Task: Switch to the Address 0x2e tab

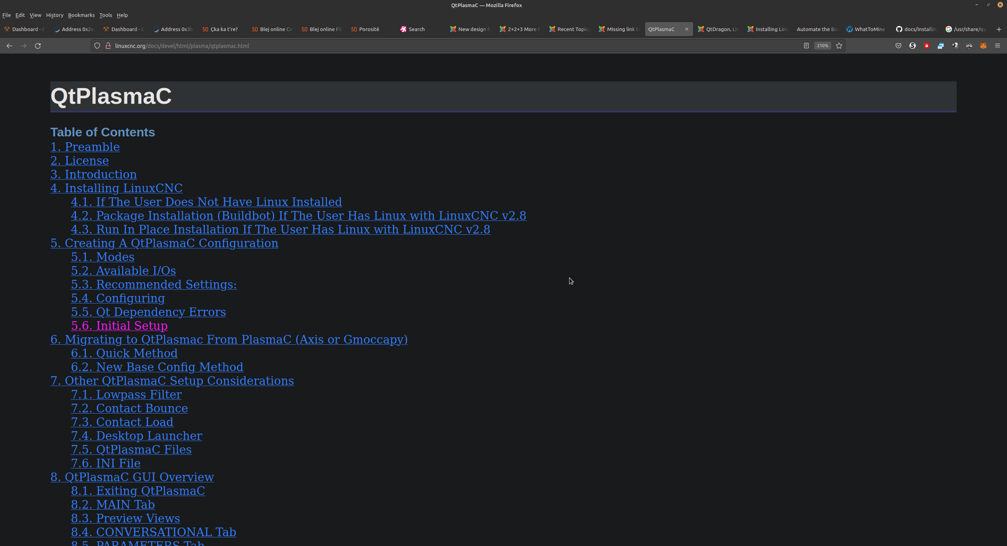Action: 74,29
